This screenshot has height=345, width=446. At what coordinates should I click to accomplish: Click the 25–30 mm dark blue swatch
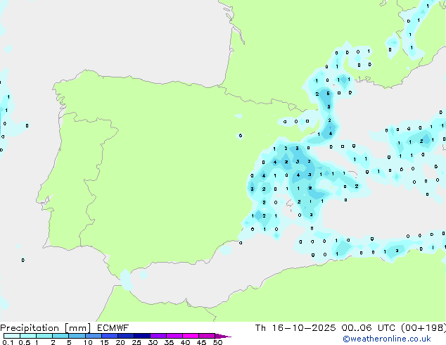[142, 336]
